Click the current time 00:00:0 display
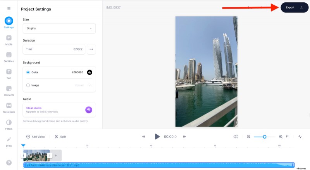Image resolution: width=310 pixels, height=170 pixels. (170, 137)
